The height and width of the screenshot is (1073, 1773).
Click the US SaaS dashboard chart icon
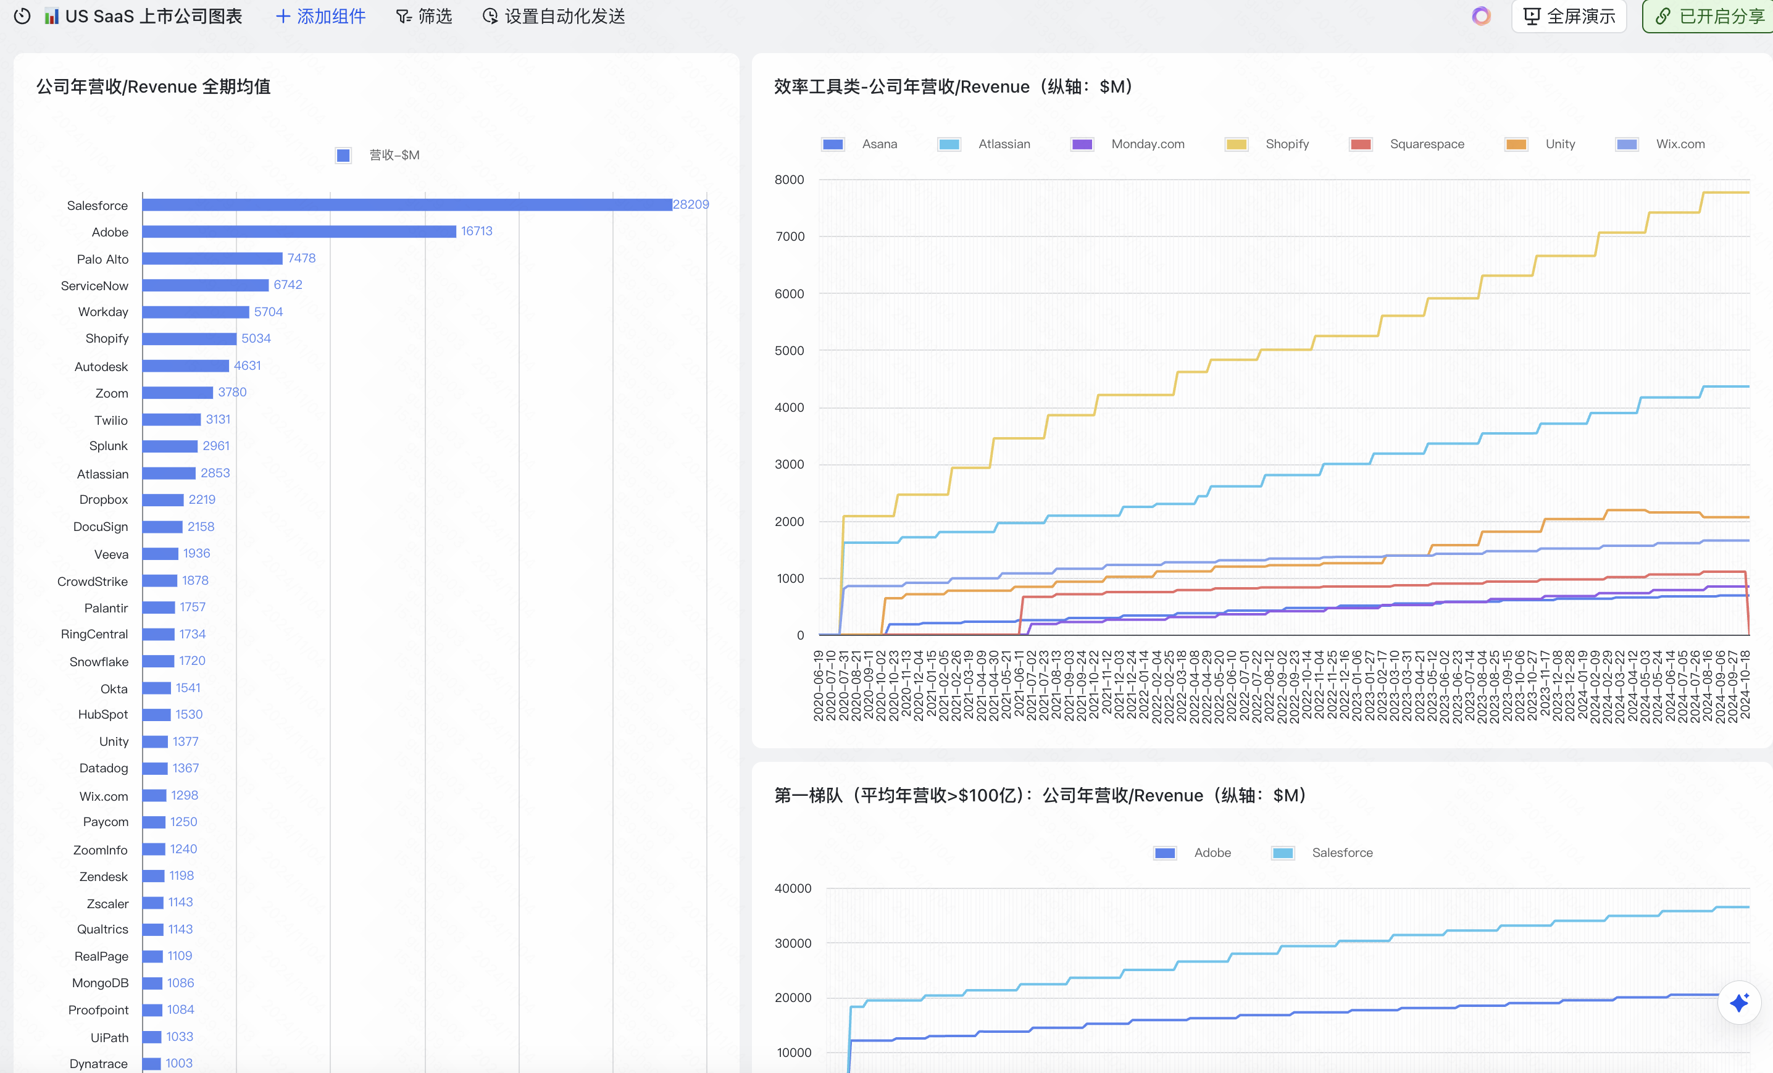[x=51, y=16]
